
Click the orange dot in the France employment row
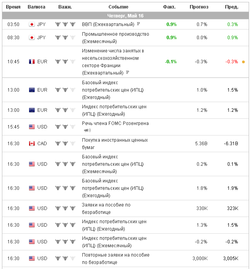click(243, 62)
